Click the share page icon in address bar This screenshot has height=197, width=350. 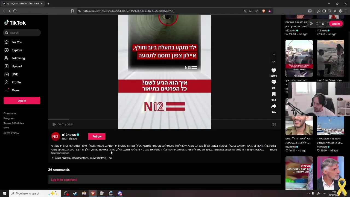point(257,11)
